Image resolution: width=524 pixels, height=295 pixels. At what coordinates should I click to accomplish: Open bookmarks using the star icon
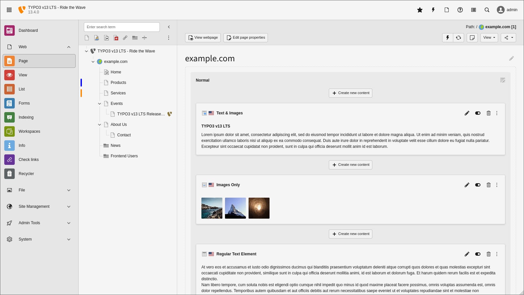420,10
